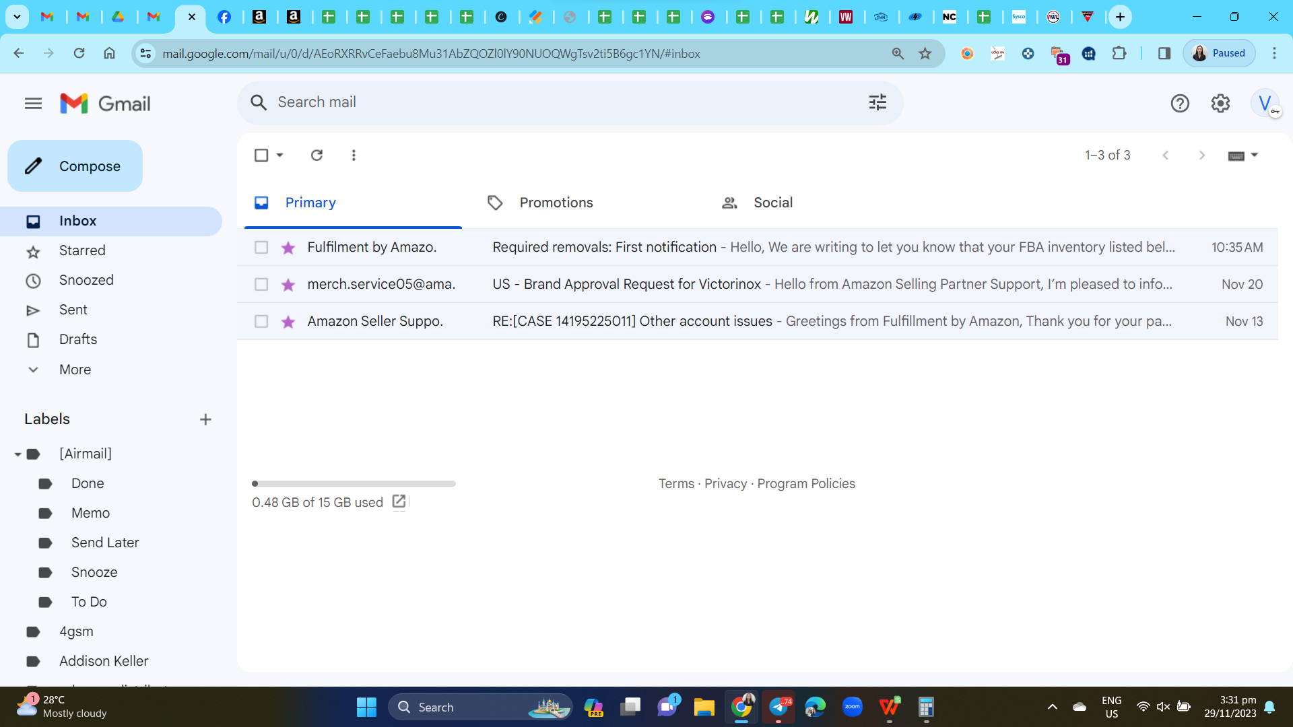Reload the page in browser
Viewport: 1293px width, 727px height.
coord(79,54)
